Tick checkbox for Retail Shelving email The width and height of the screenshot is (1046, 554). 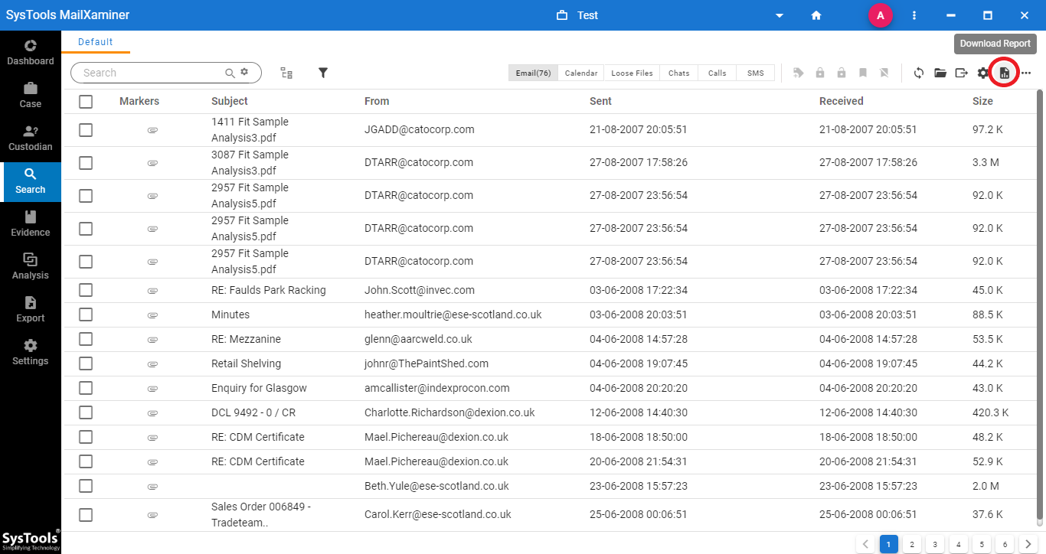(86, 363)
